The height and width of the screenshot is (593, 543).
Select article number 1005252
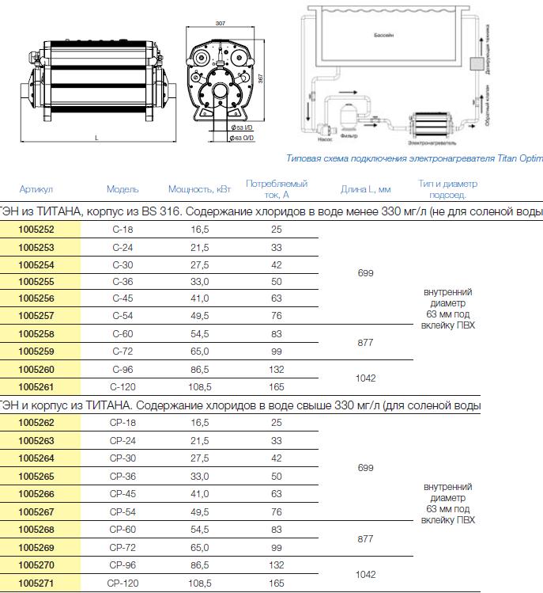[x=36, y=229]
